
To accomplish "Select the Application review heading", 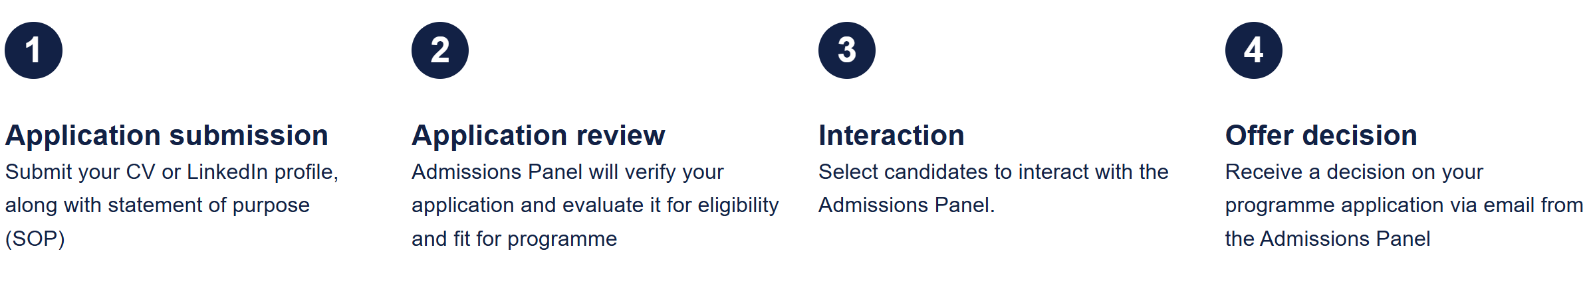I will (538, 136).
